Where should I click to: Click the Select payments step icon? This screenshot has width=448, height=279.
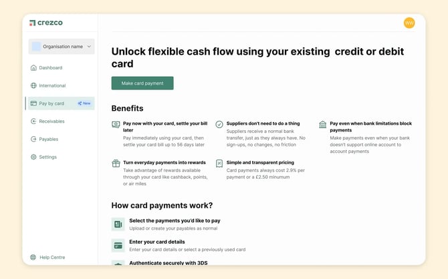pyautogui.click(x=118, y=224)
